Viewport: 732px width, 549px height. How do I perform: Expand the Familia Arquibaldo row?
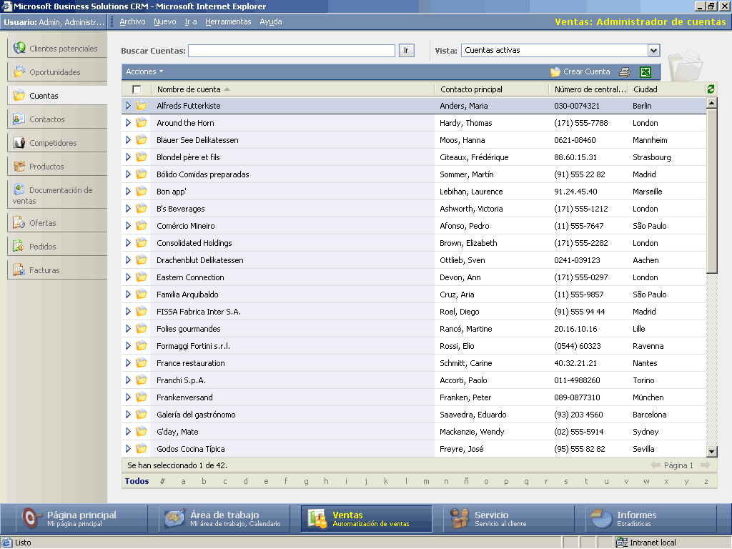click(x=128, y=295)
